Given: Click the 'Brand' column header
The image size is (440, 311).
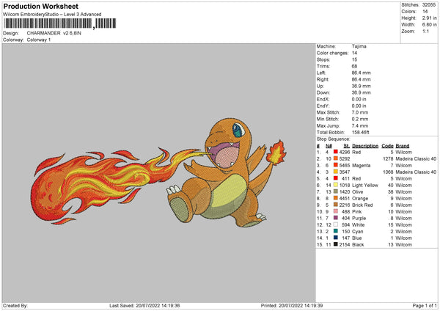Looking at the screenshot, I should point(403,146).
